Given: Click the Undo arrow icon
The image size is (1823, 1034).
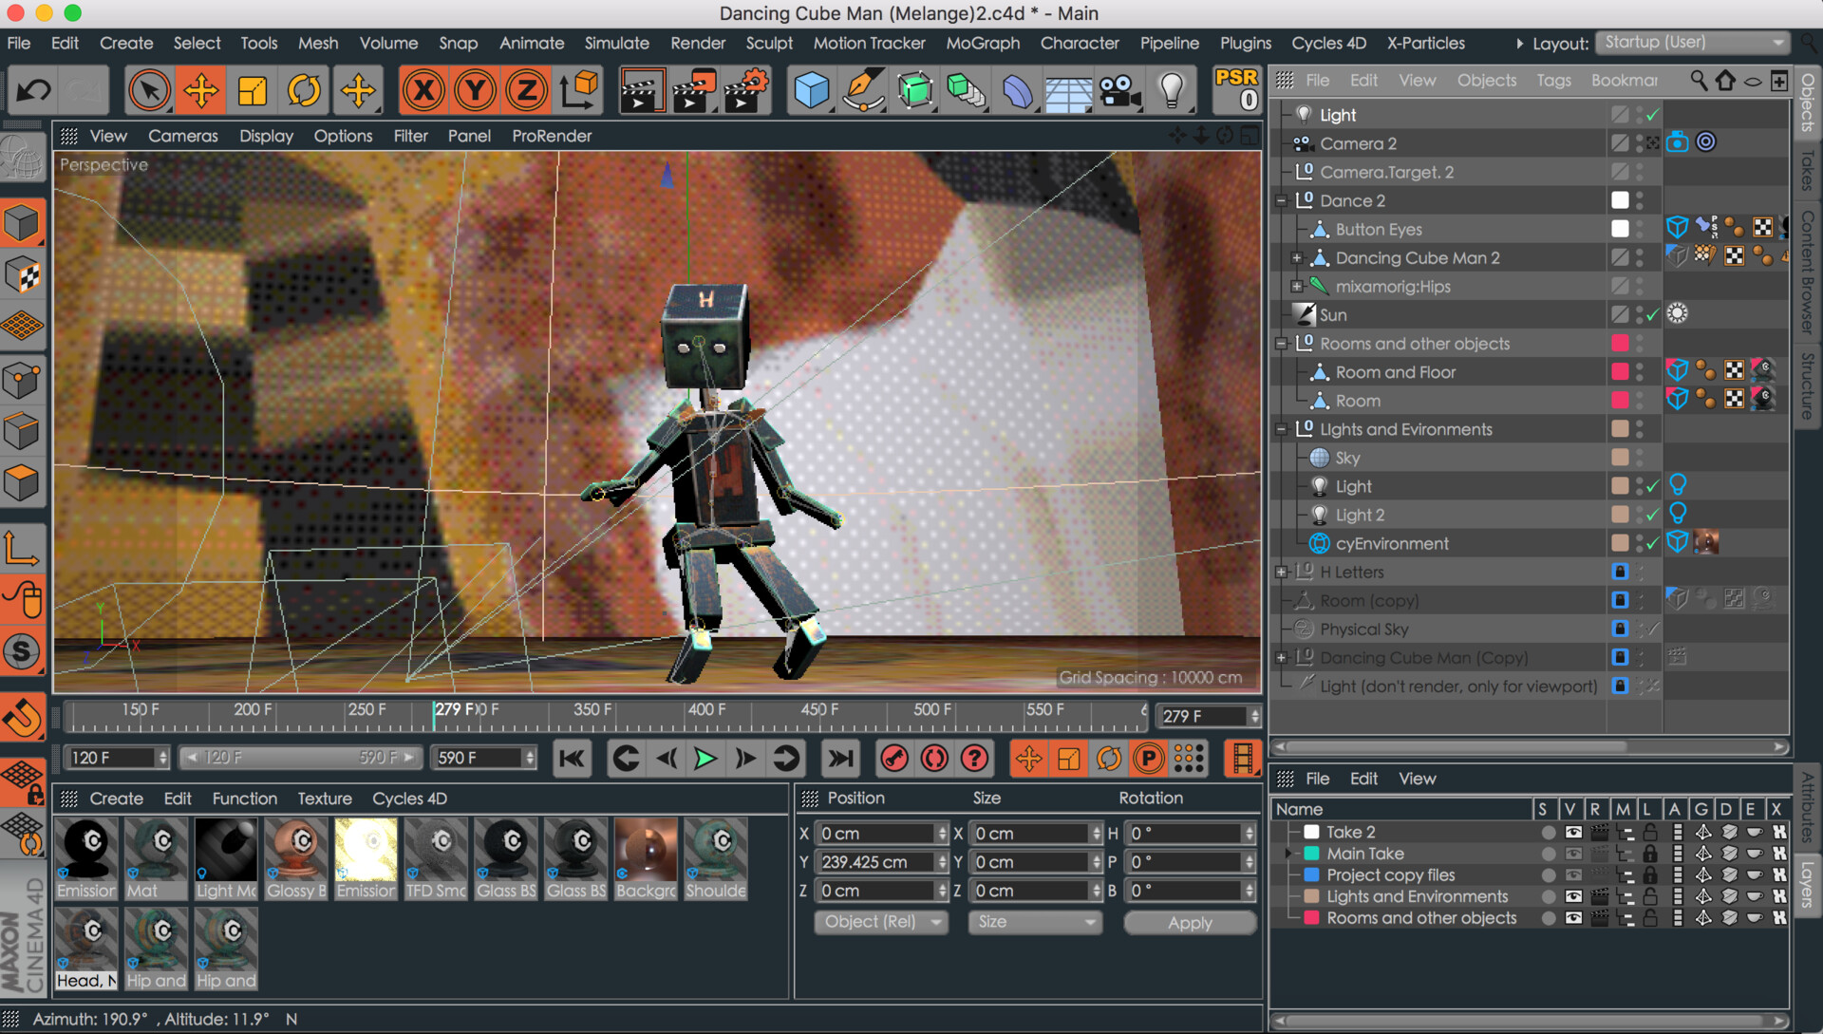Looking at the screenshot, I should tap(34, 91).
